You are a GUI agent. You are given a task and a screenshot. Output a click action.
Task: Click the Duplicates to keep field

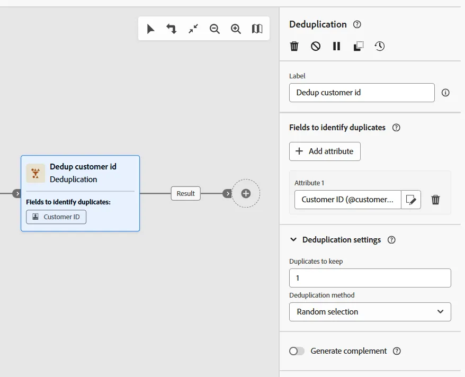click(x=370, y=278)
